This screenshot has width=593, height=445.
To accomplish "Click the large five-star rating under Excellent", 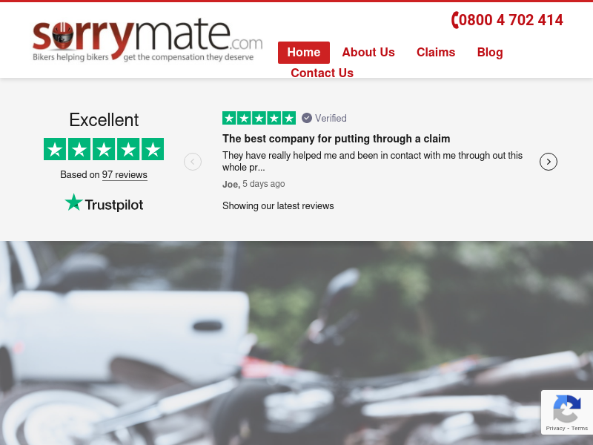I will pos(104,149).
